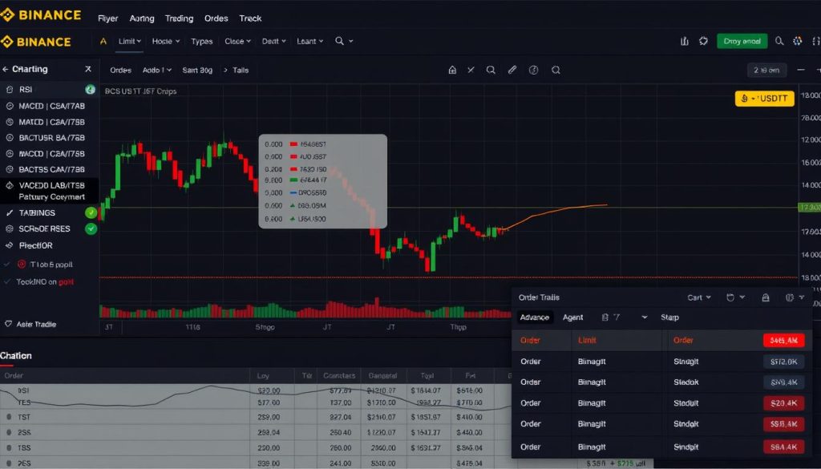
Task: Click the Binance logo in second row
Action: (x=36, y=42)
